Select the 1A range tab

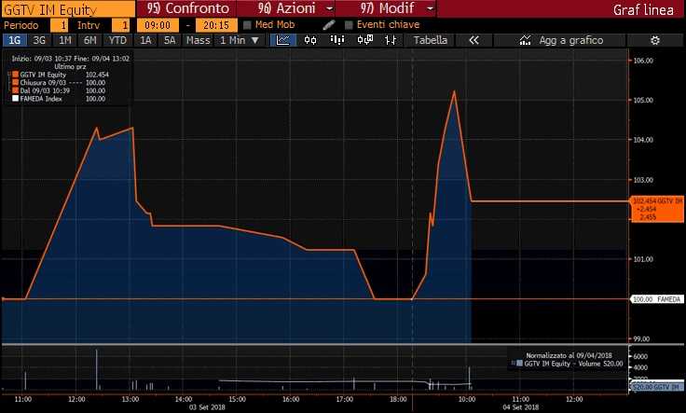tap(145, 40)
